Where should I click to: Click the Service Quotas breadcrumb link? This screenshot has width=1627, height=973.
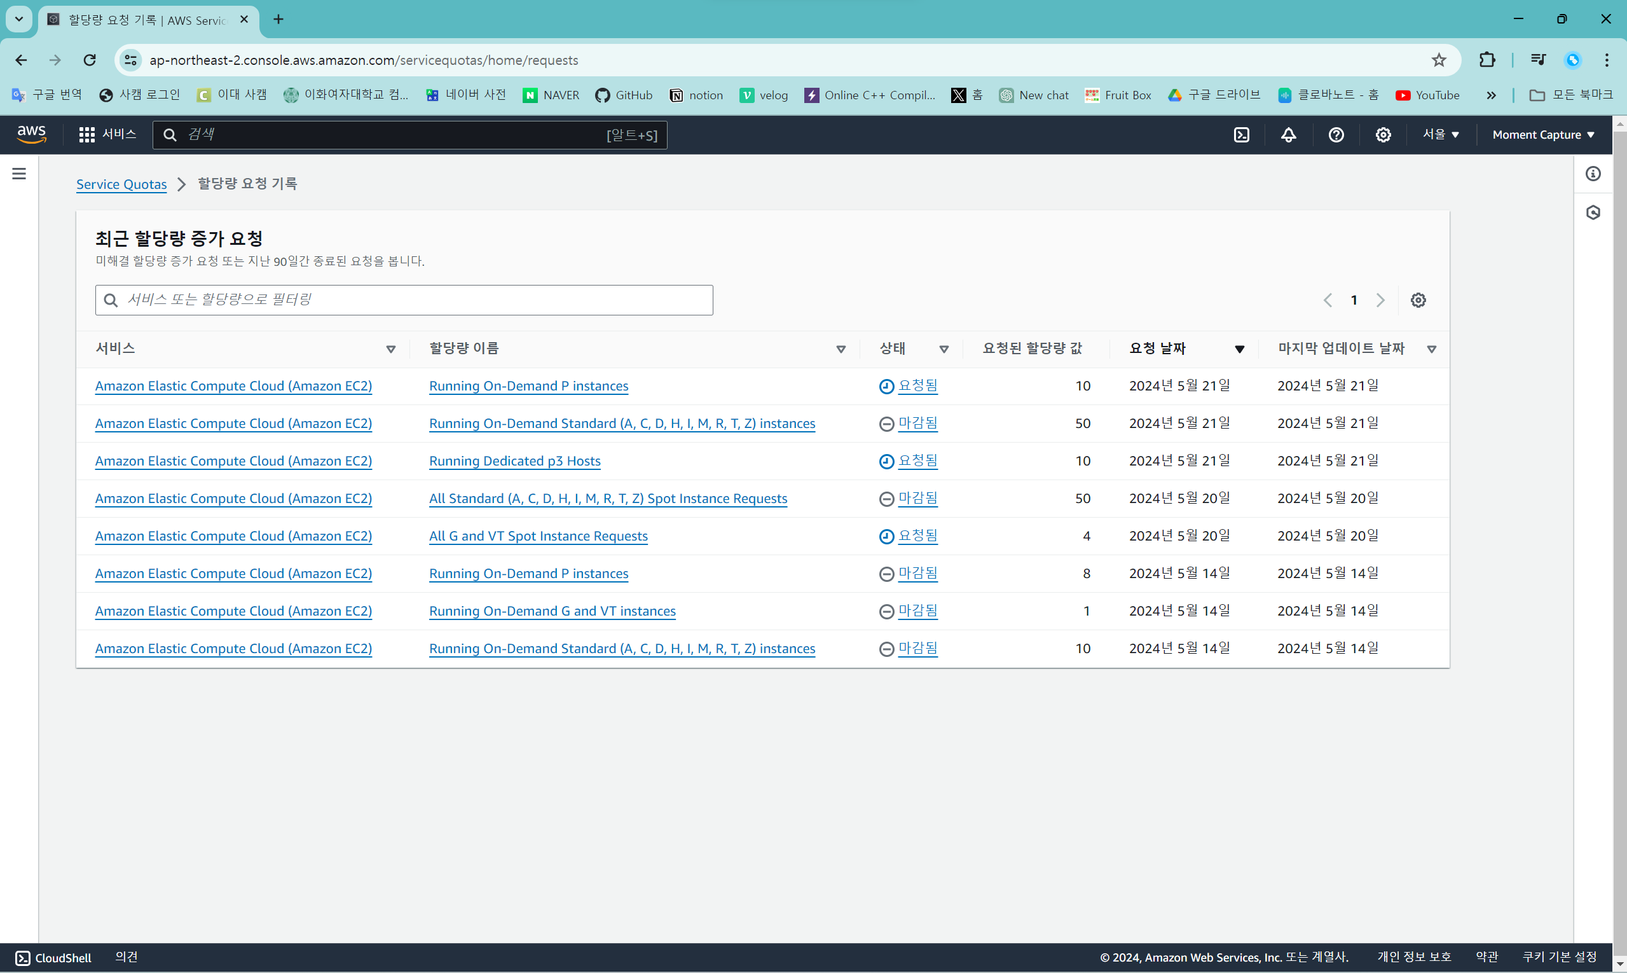click(121, 184)
